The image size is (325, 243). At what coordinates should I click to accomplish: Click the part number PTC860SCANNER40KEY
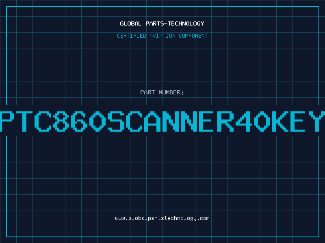tap(162, 121)
